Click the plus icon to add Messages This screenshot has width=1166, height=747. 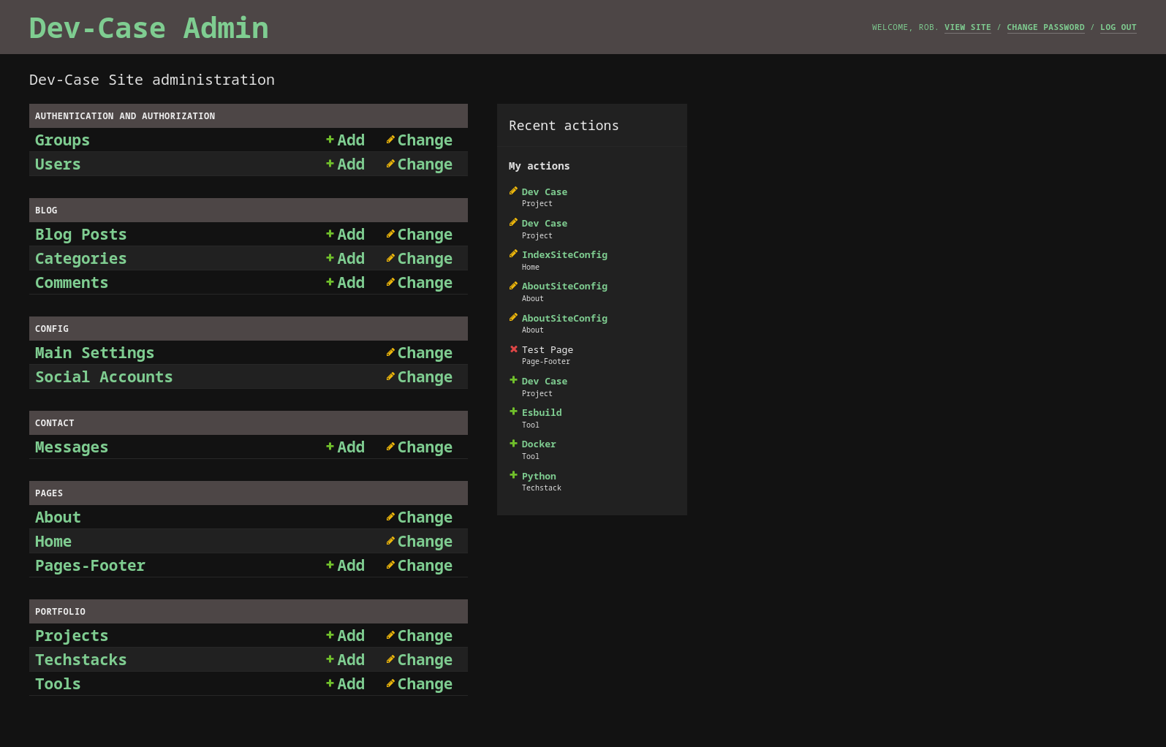pyautogui.click(x=330, y=447)
